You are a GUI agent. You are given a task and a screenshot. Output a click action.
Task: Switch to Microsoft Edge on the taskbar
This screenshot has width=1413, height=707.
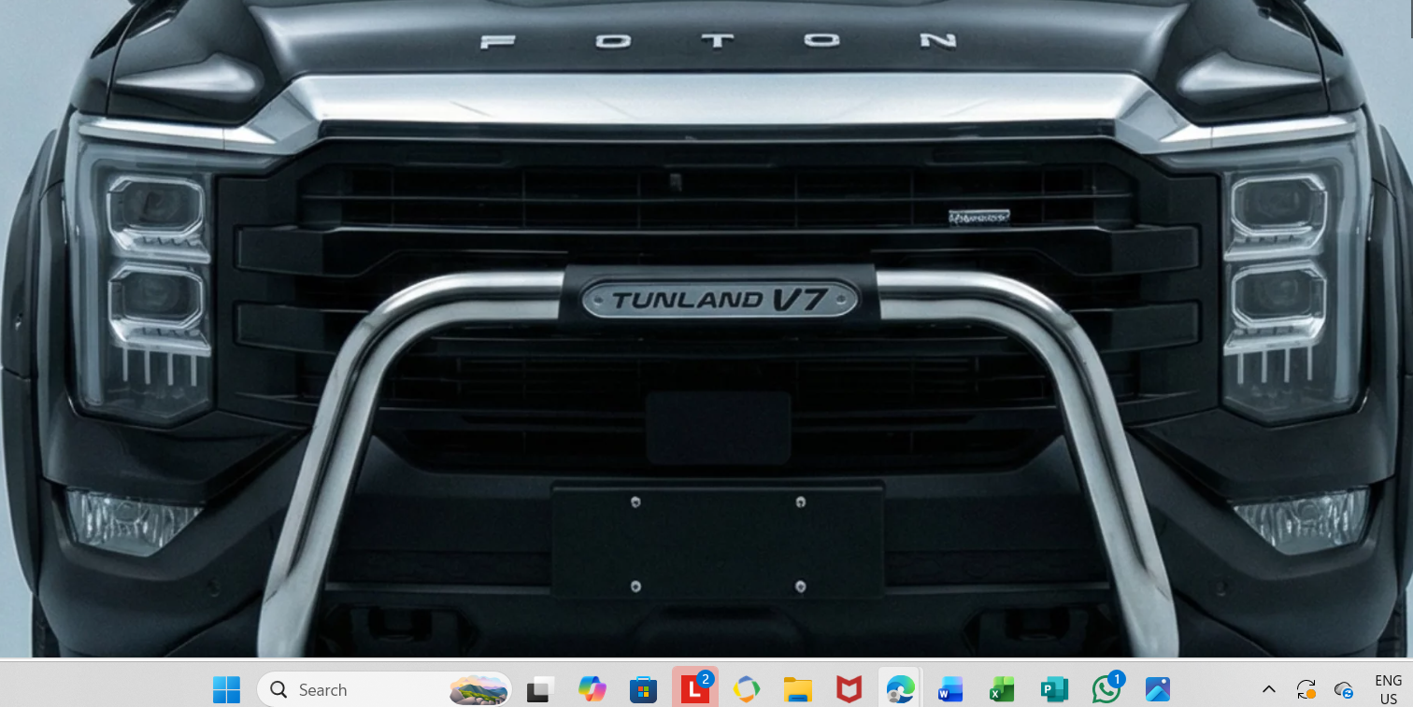[900, 690]
